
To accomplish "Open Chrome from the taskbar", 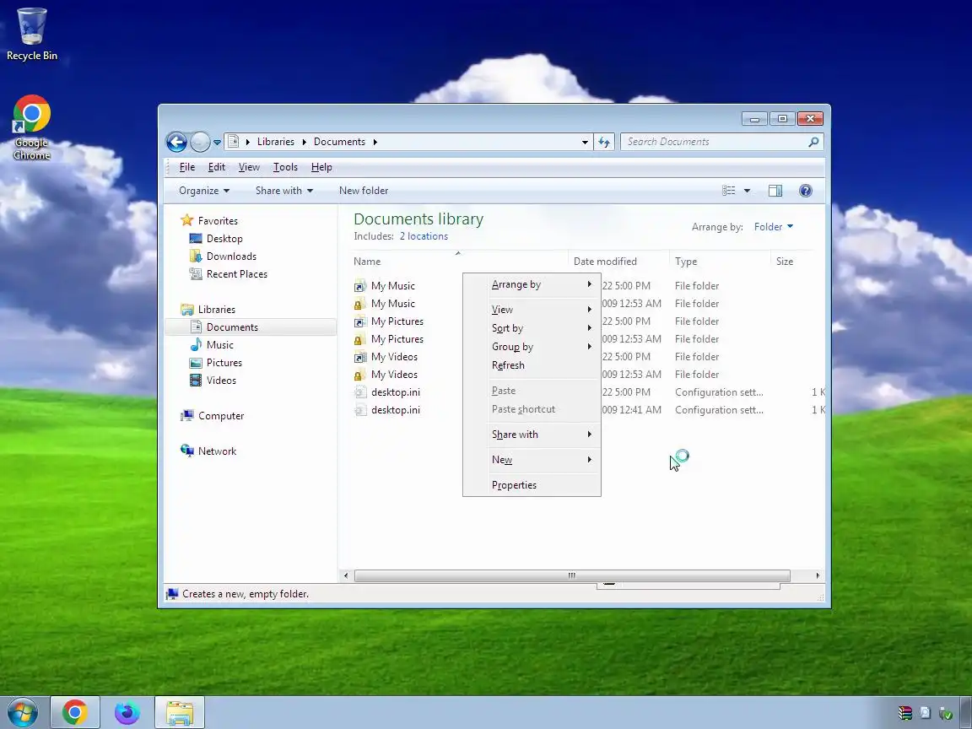I will click(74, 713).
